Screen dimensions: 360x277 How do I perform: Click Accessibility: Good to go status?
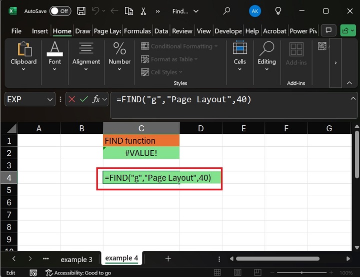pos(78,273)
